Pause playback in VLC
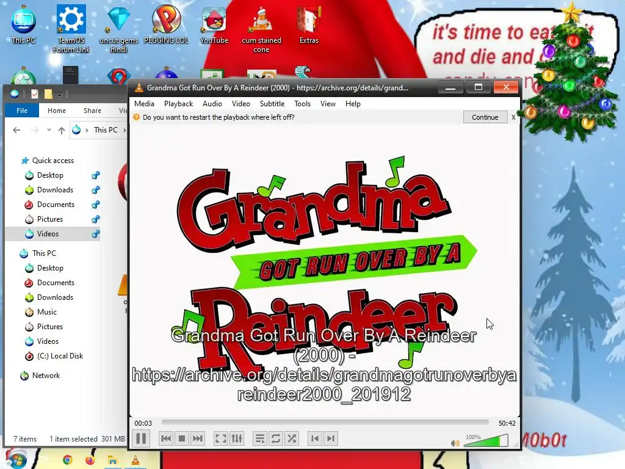 (141, 438)
